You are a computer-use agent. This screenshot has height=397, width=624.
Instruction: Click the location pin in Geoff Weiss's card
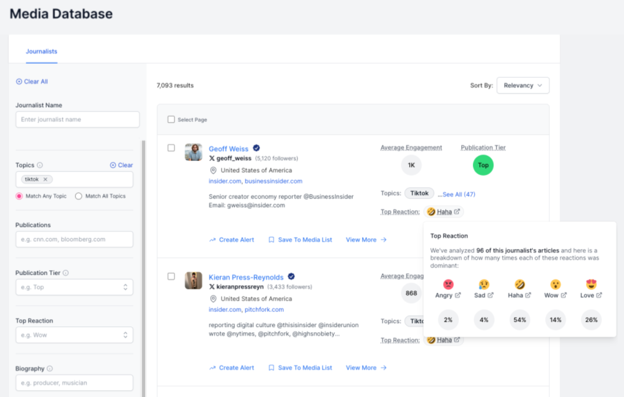tap(213, 170)
